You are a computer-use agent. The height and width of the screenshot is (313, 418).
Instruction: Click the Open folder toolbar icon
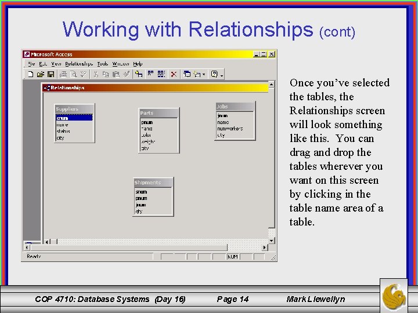[41, 74]
